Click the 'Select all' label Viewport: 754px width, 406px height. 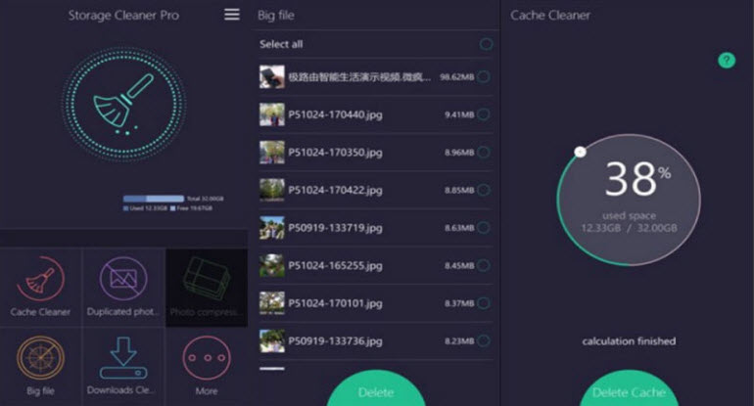(281, 44)
